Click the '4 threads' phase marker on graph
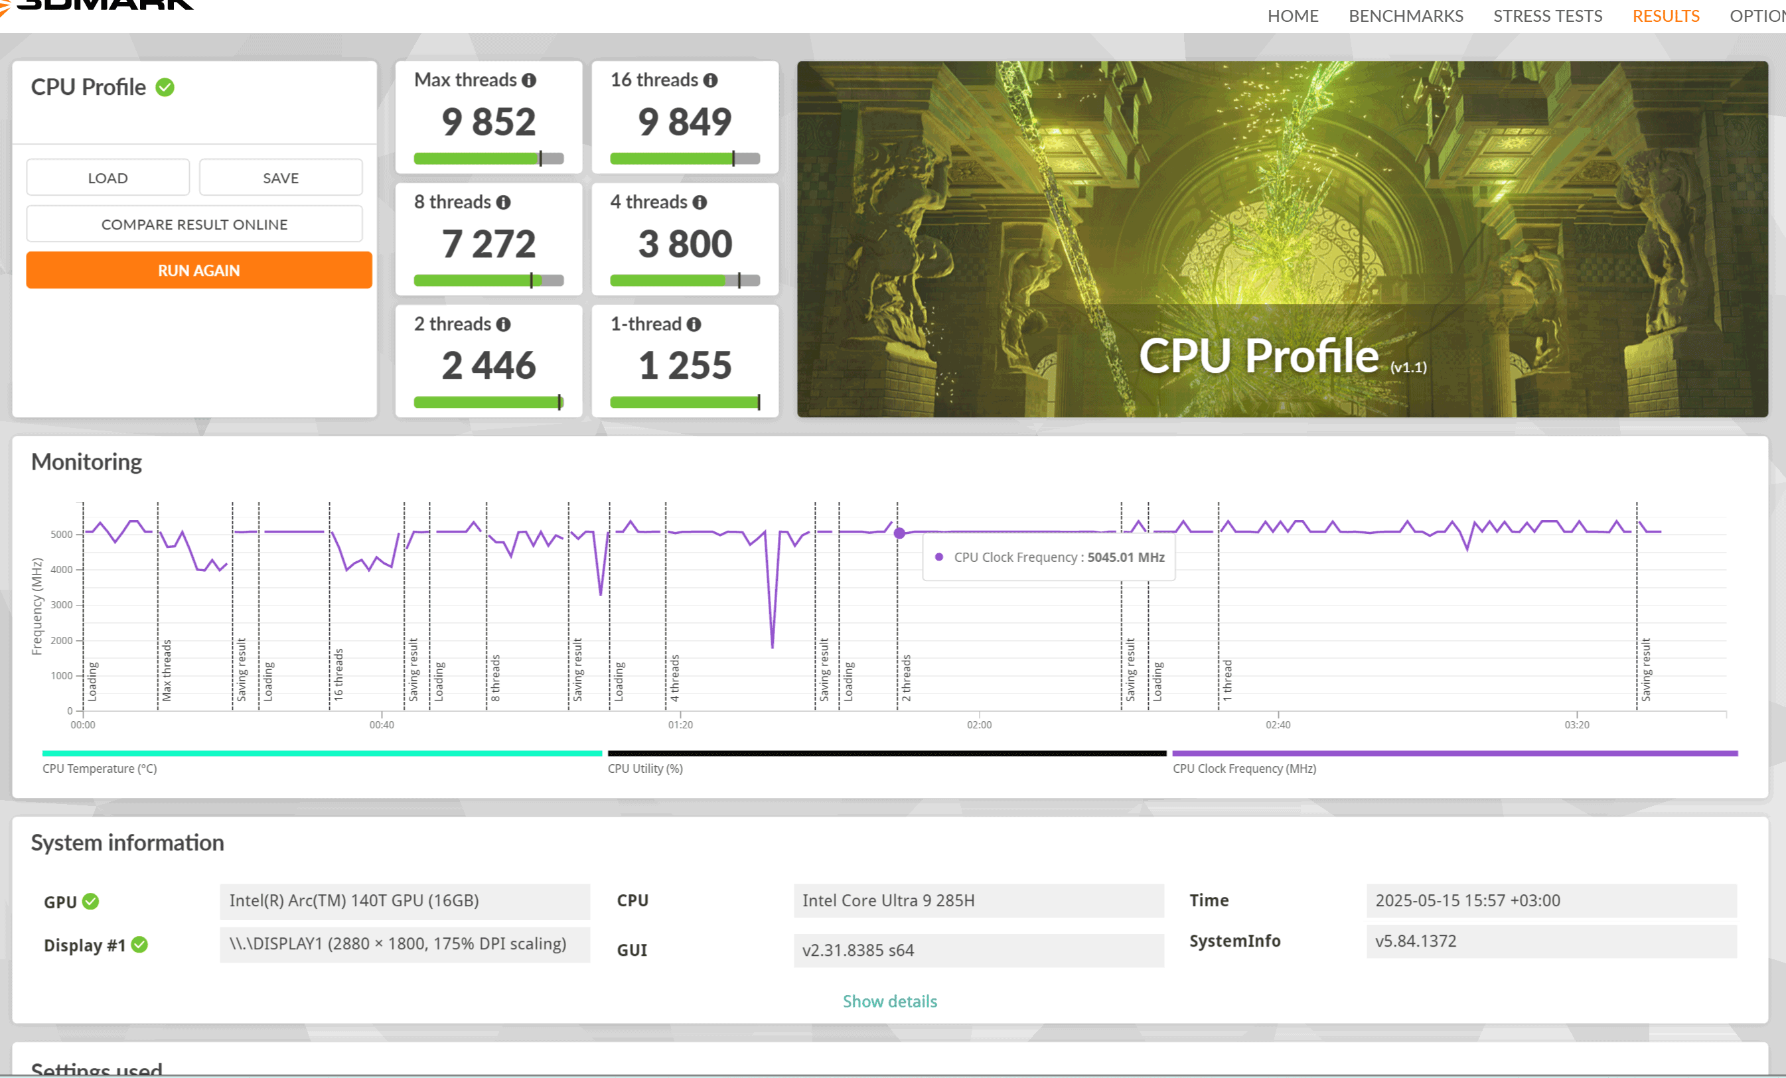Image resolution: width=1786 pixels, height=1078 pixels. (x=675, y=678)
